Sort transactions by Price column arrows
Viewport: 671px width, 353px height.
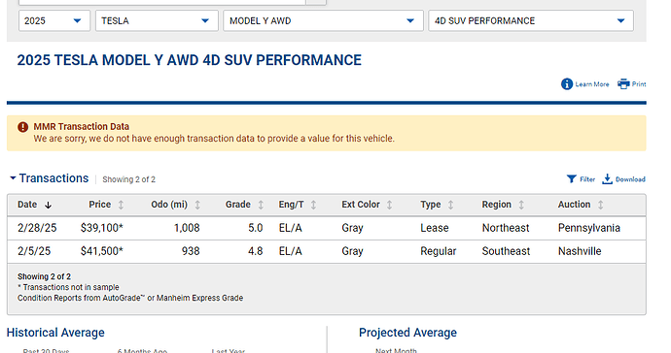(121, 205)
